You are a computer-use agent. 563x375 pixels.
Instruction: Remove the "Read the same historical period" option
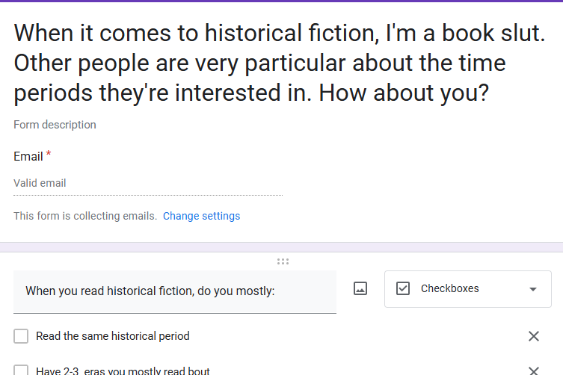[534, 336]
